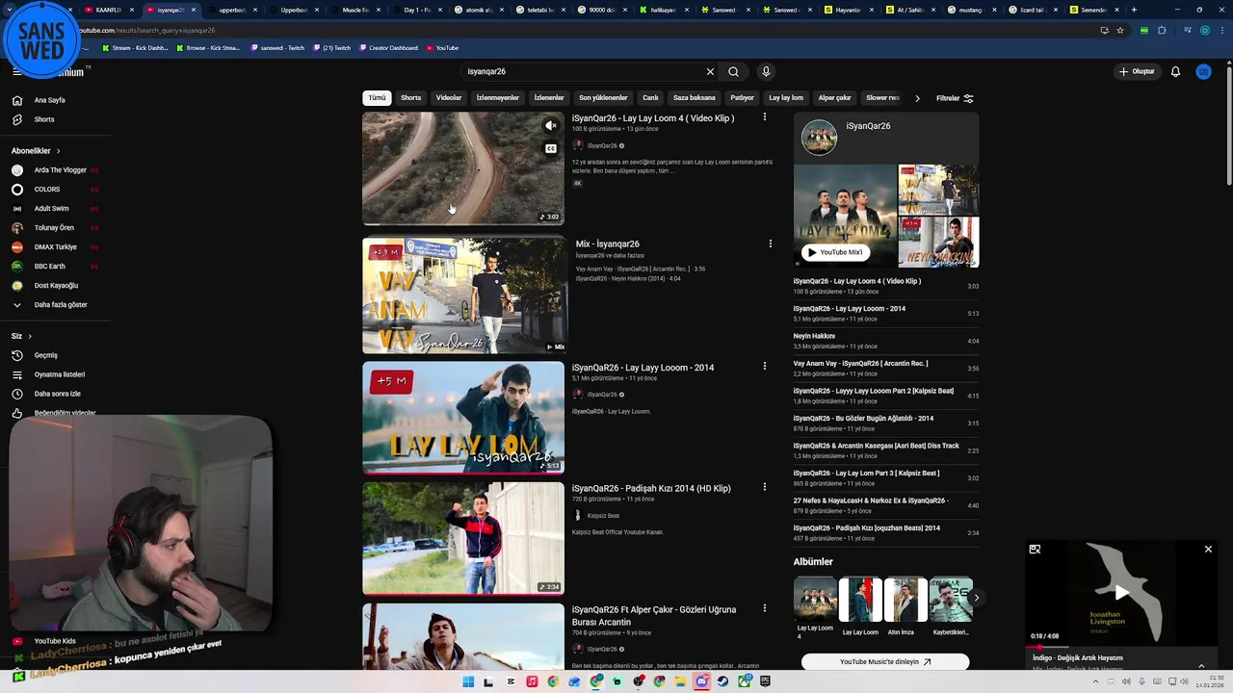Open the Vay Anam Vay mix thumbnail
Image resolution: width=1233 pixels, height=693 pixels.
pos(463,295)
